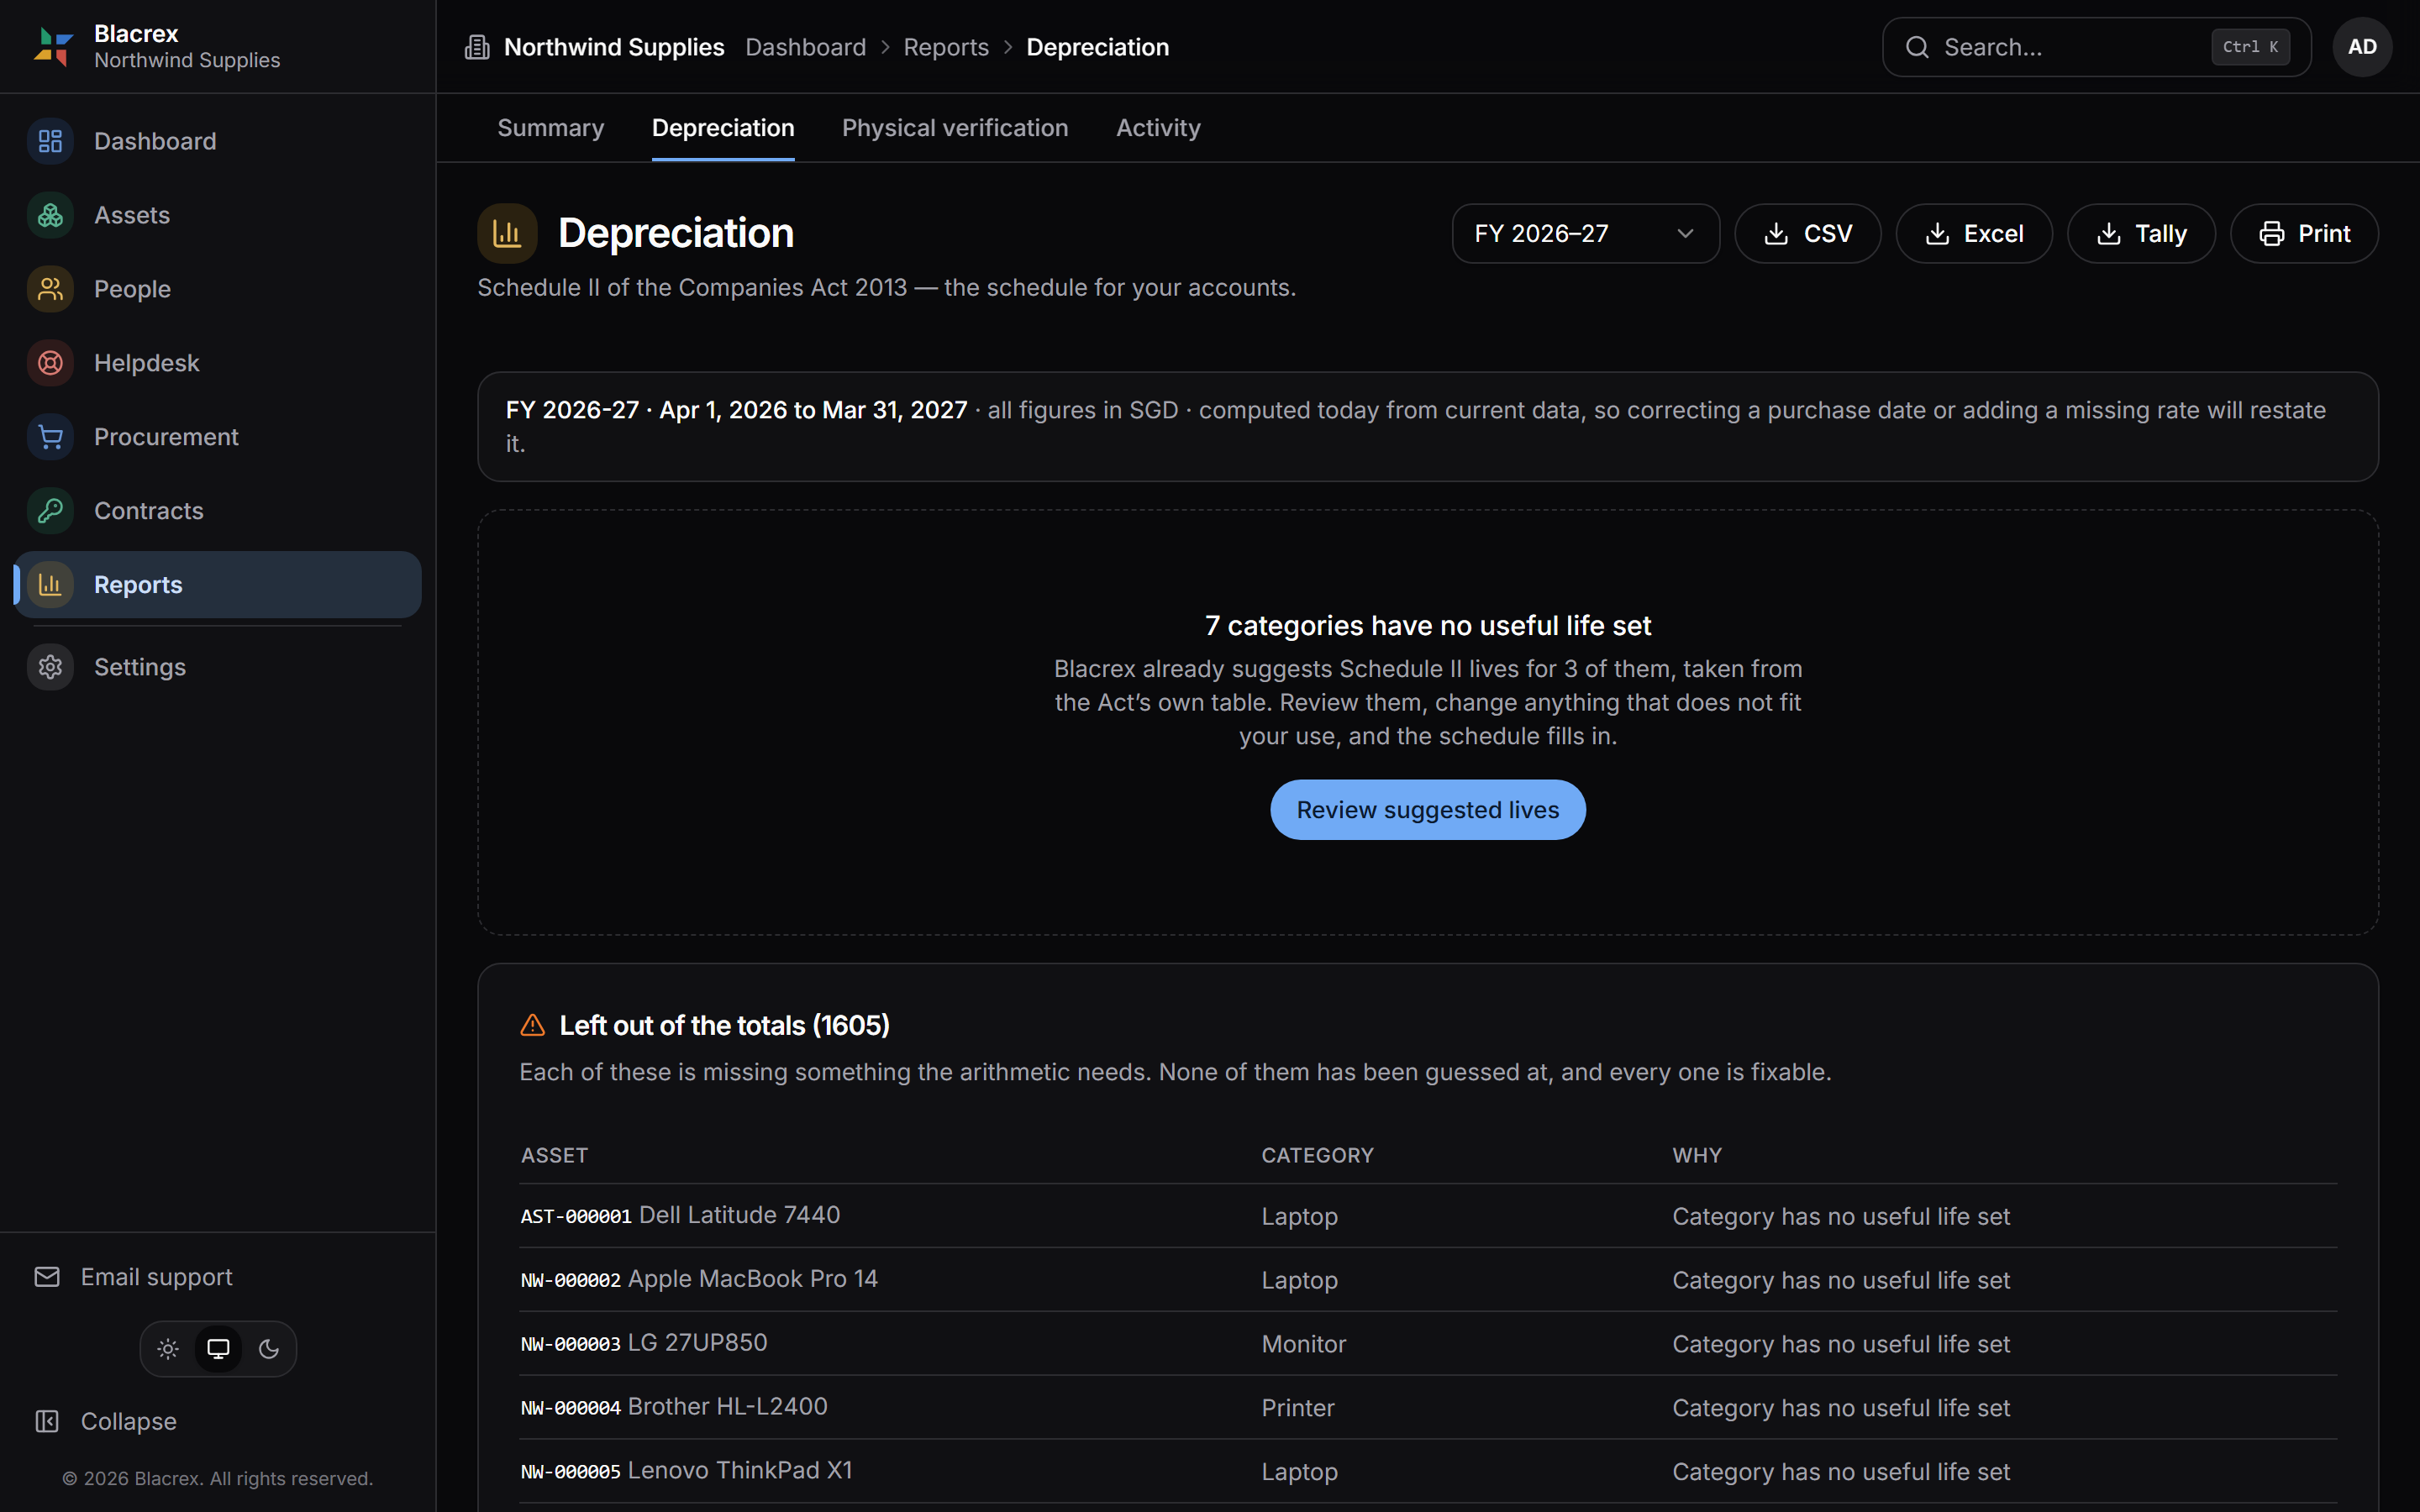Open Helpdesk from the sidebar
2420x1512 pixels.
[x=218, y=363]
